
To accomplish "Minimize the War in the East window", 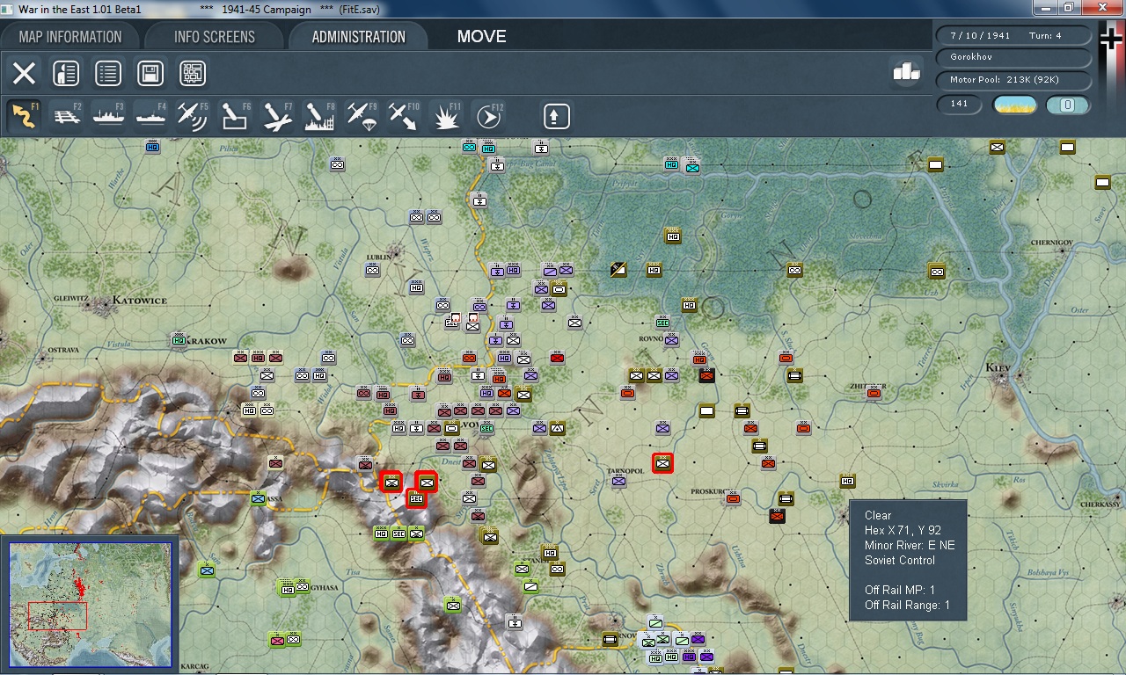I will click(1045, 7).
